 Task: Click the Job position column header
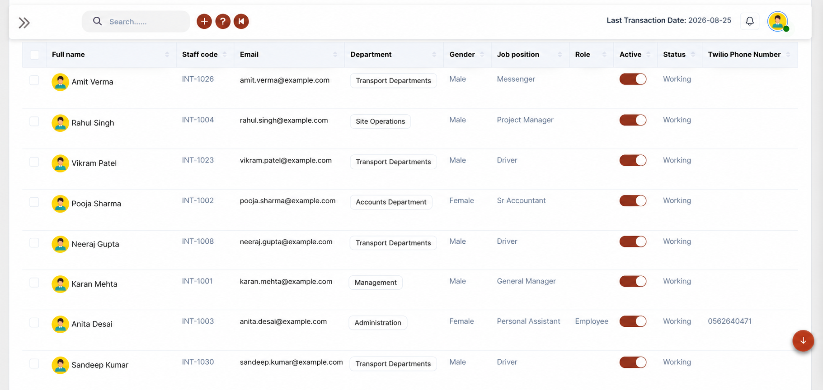point(518,55)
